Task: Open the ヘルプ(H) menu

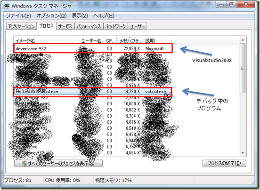Action: pos(104,16)
